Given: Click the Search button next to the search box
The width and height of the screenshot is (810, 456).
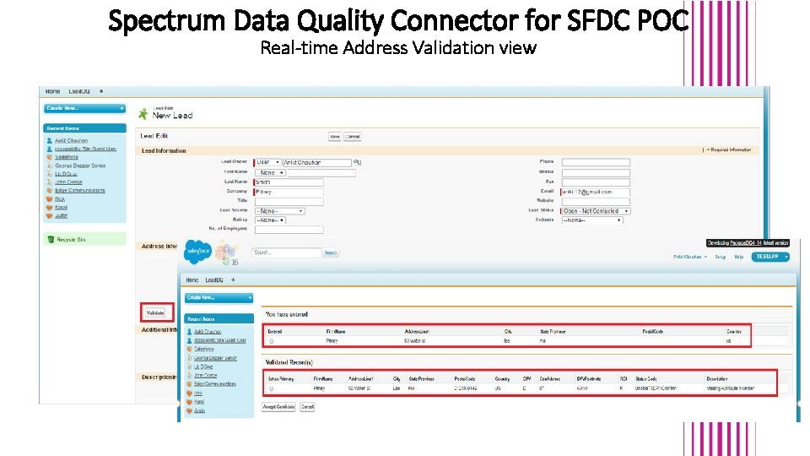Looking at the screenshot, I should pyautogui.click(x=331, y=252).
